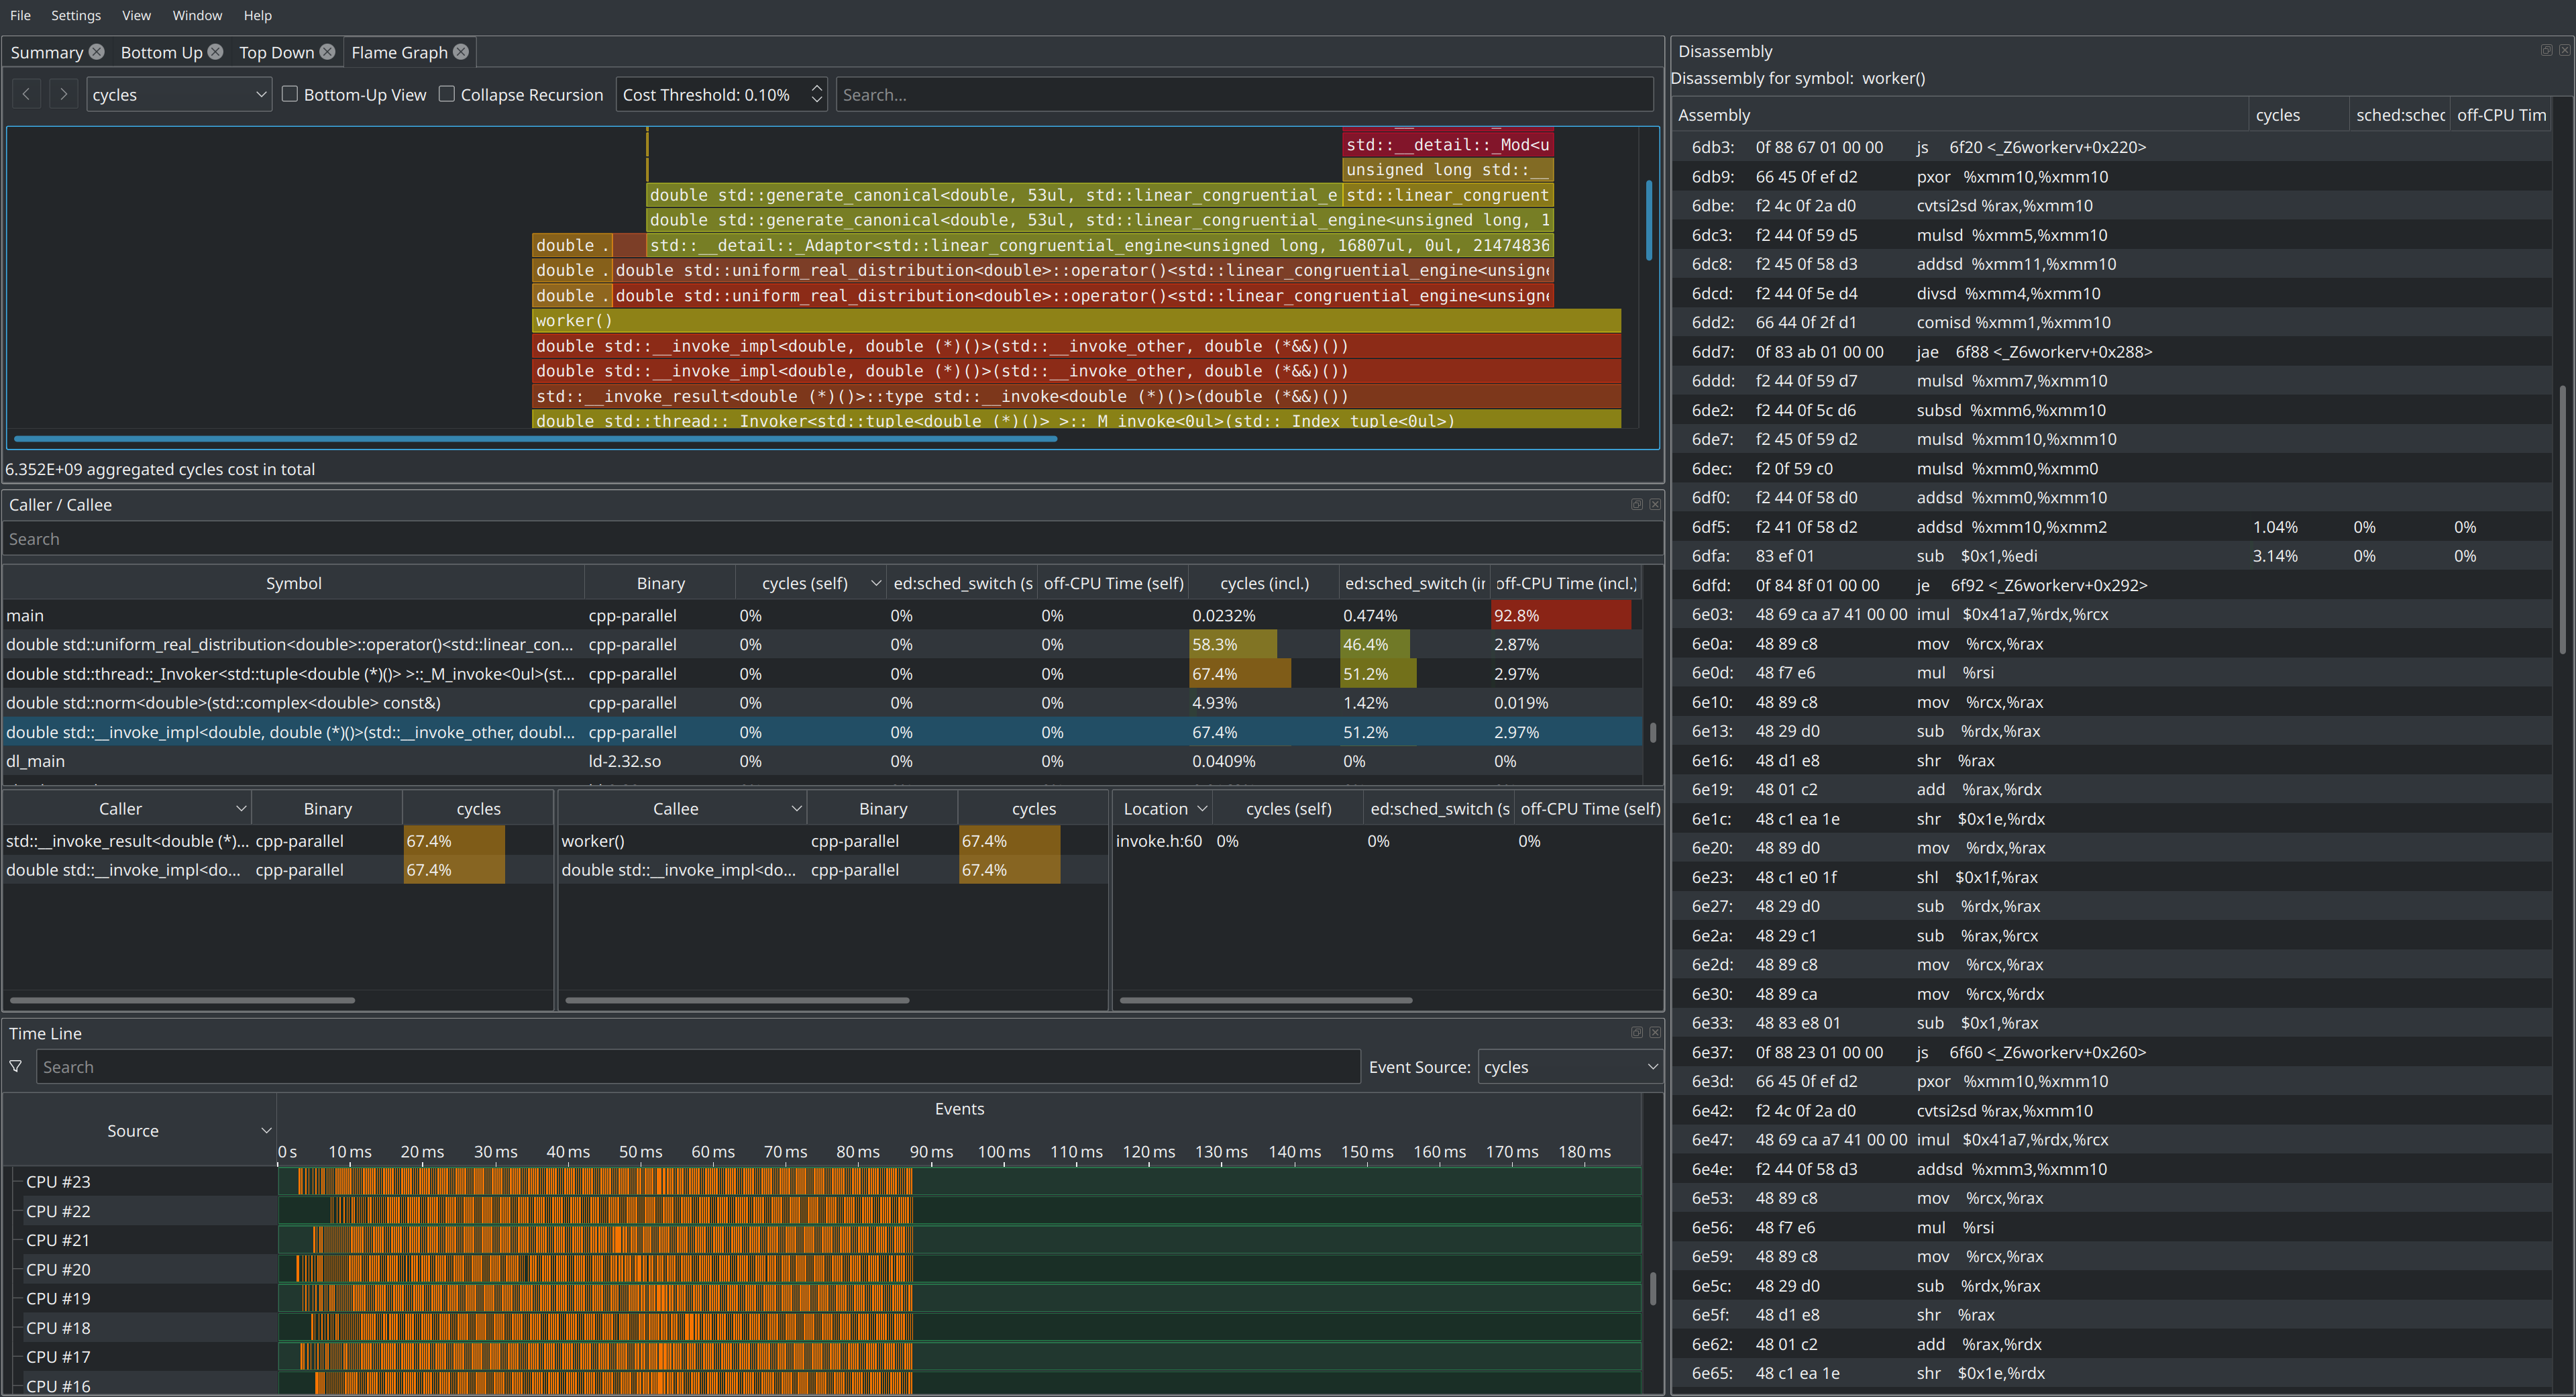Click the forward navigation arrow in flame graph
Image resolution: width=2576 pixels, height=1397 pixels.
pyautogui.click(x=64, y=95)
